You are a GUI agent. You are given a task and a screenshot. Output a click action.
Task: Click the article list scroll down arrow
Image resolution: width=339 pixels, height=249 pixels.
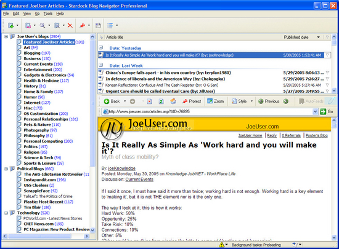tap(334, 90)
